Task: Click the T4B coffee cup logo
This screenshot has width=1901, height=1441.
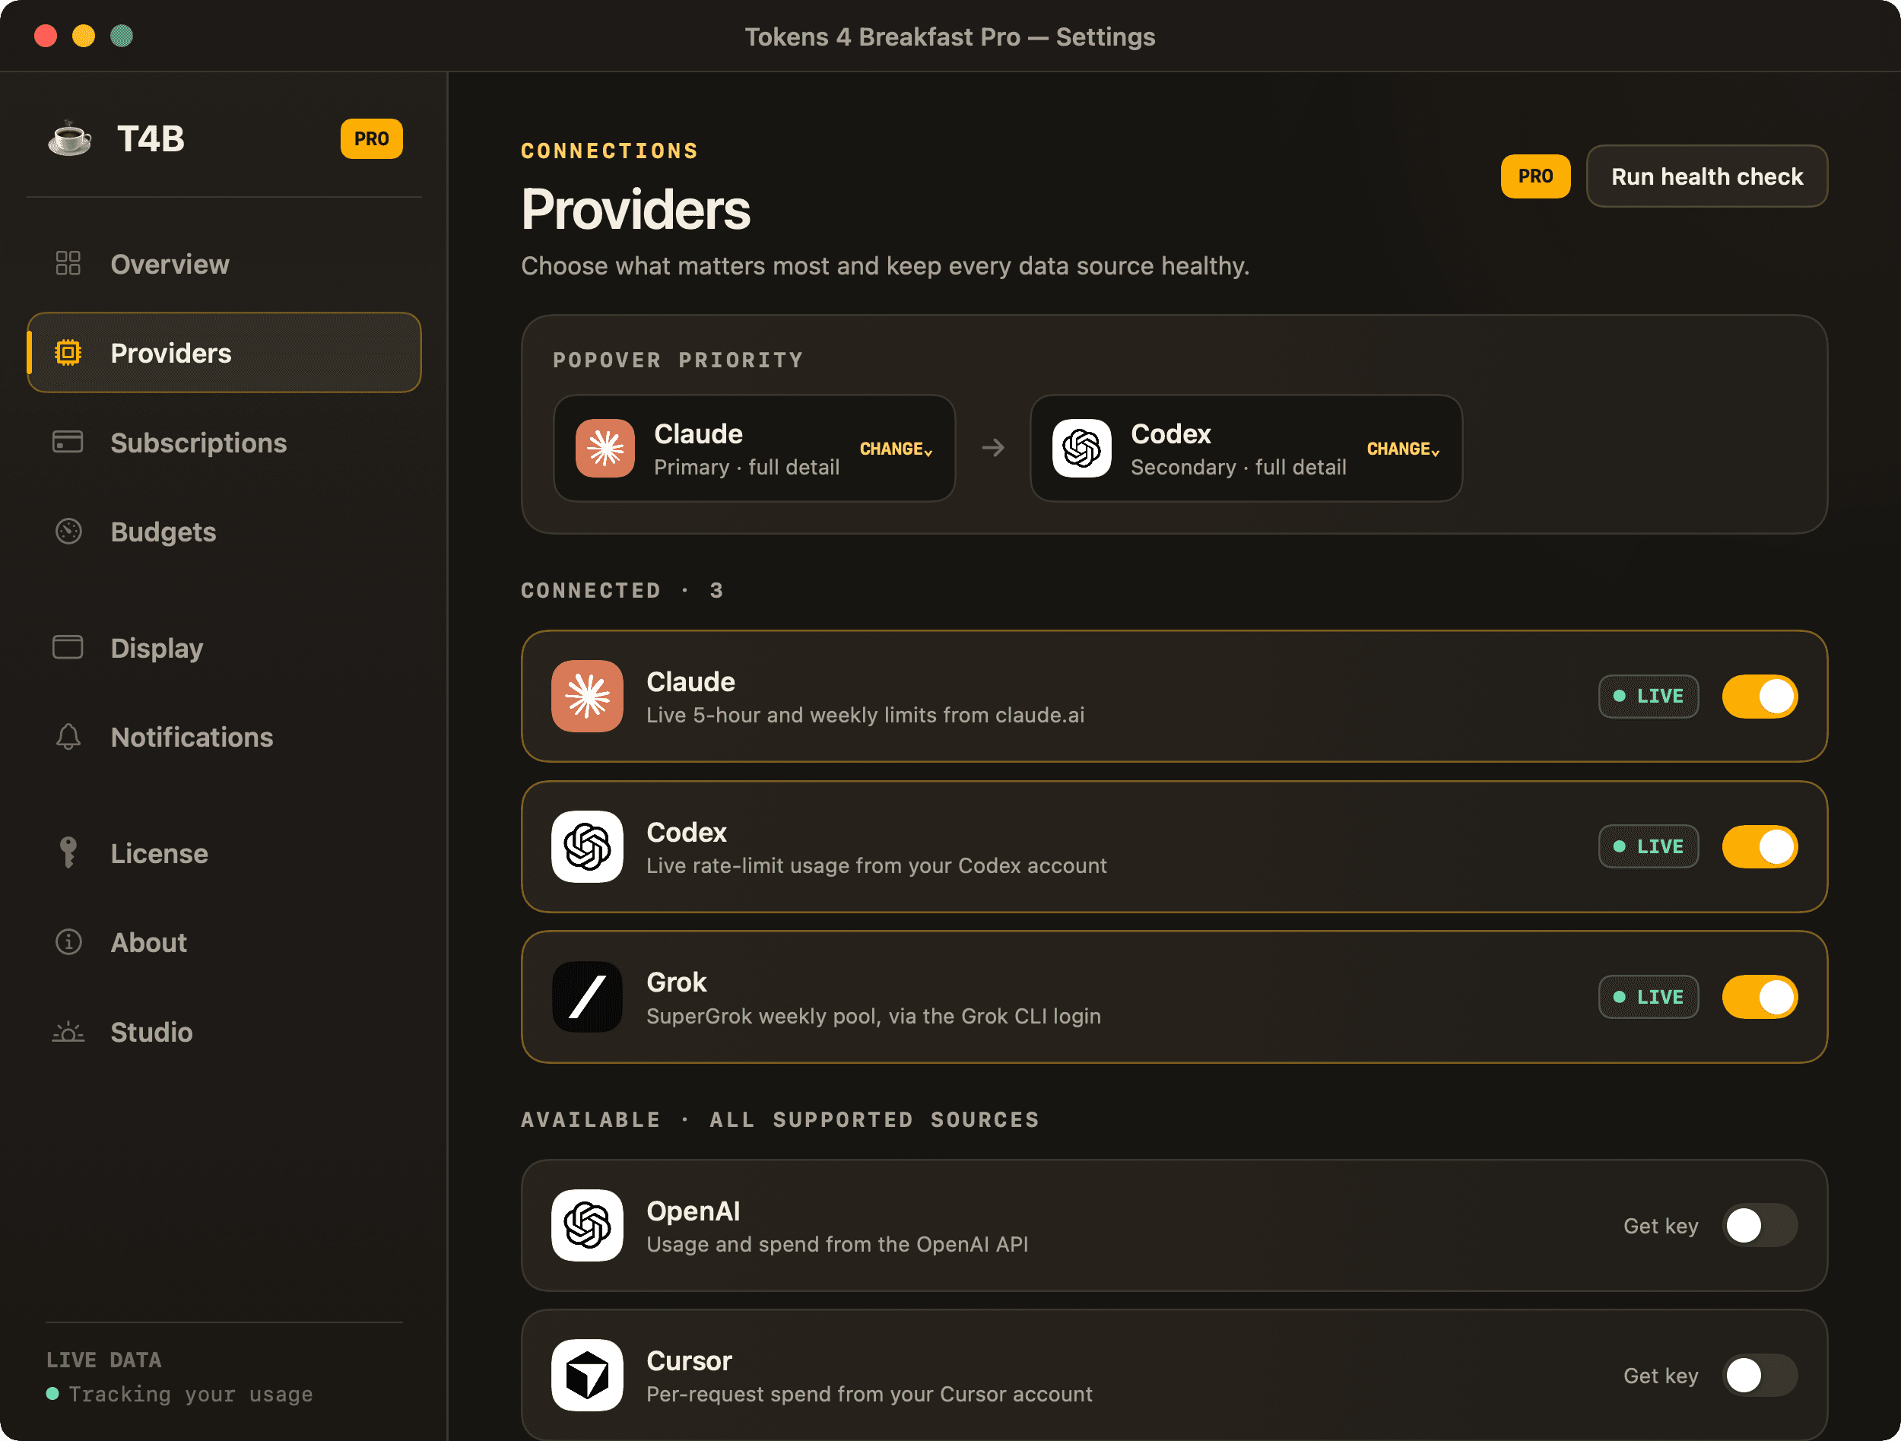Action: pos(70,138)
